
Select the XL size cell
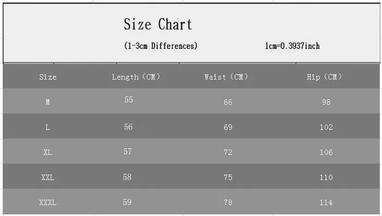pyautogui.click(x=48, y=152)
